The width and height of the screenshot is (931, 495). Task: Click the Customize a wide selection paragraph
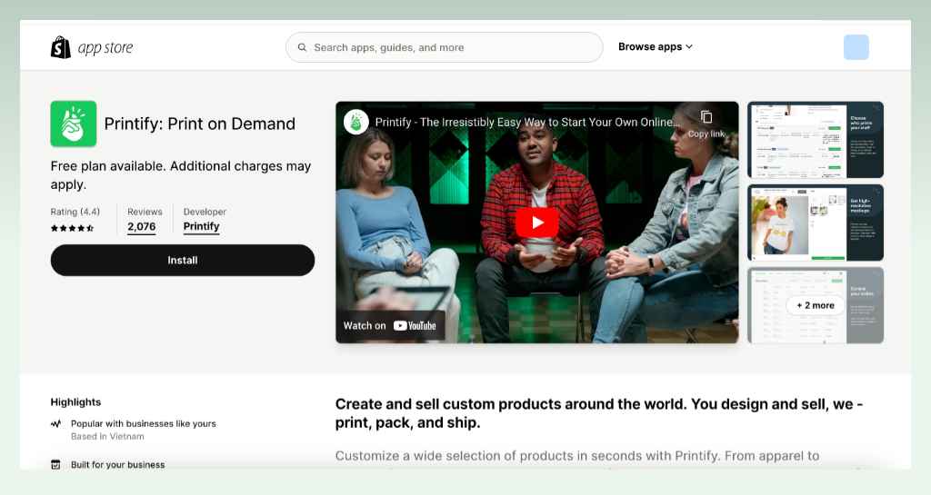coord(577,456)
